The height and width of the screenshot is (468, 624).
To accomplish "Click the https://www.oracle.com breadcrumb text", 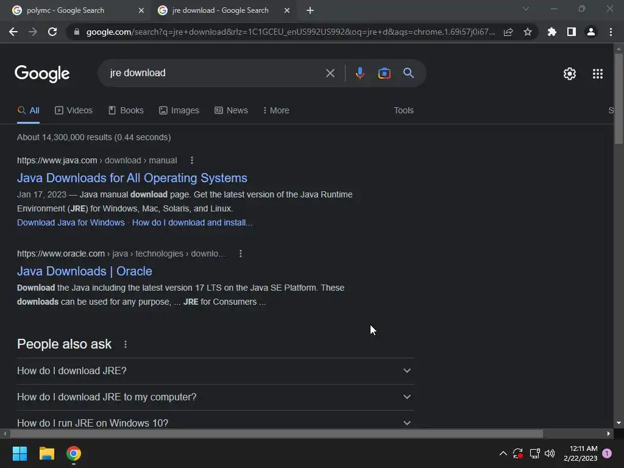I will tap(61, 253).
